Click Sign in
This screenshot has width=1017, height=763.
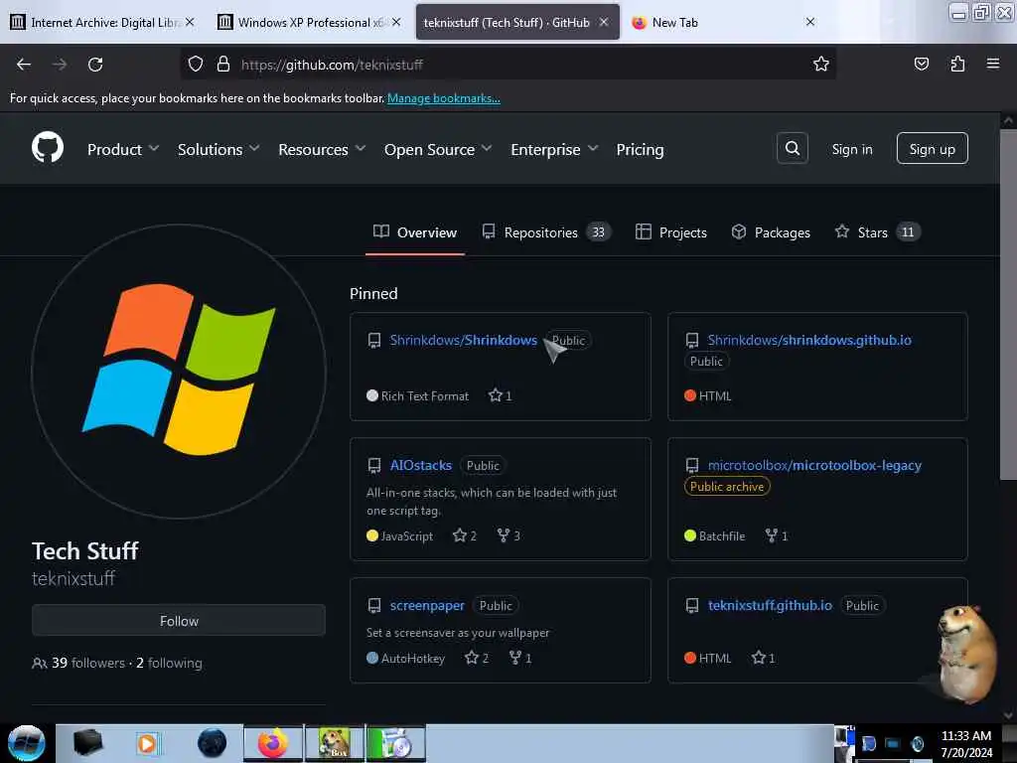click(x=851, y=149)
